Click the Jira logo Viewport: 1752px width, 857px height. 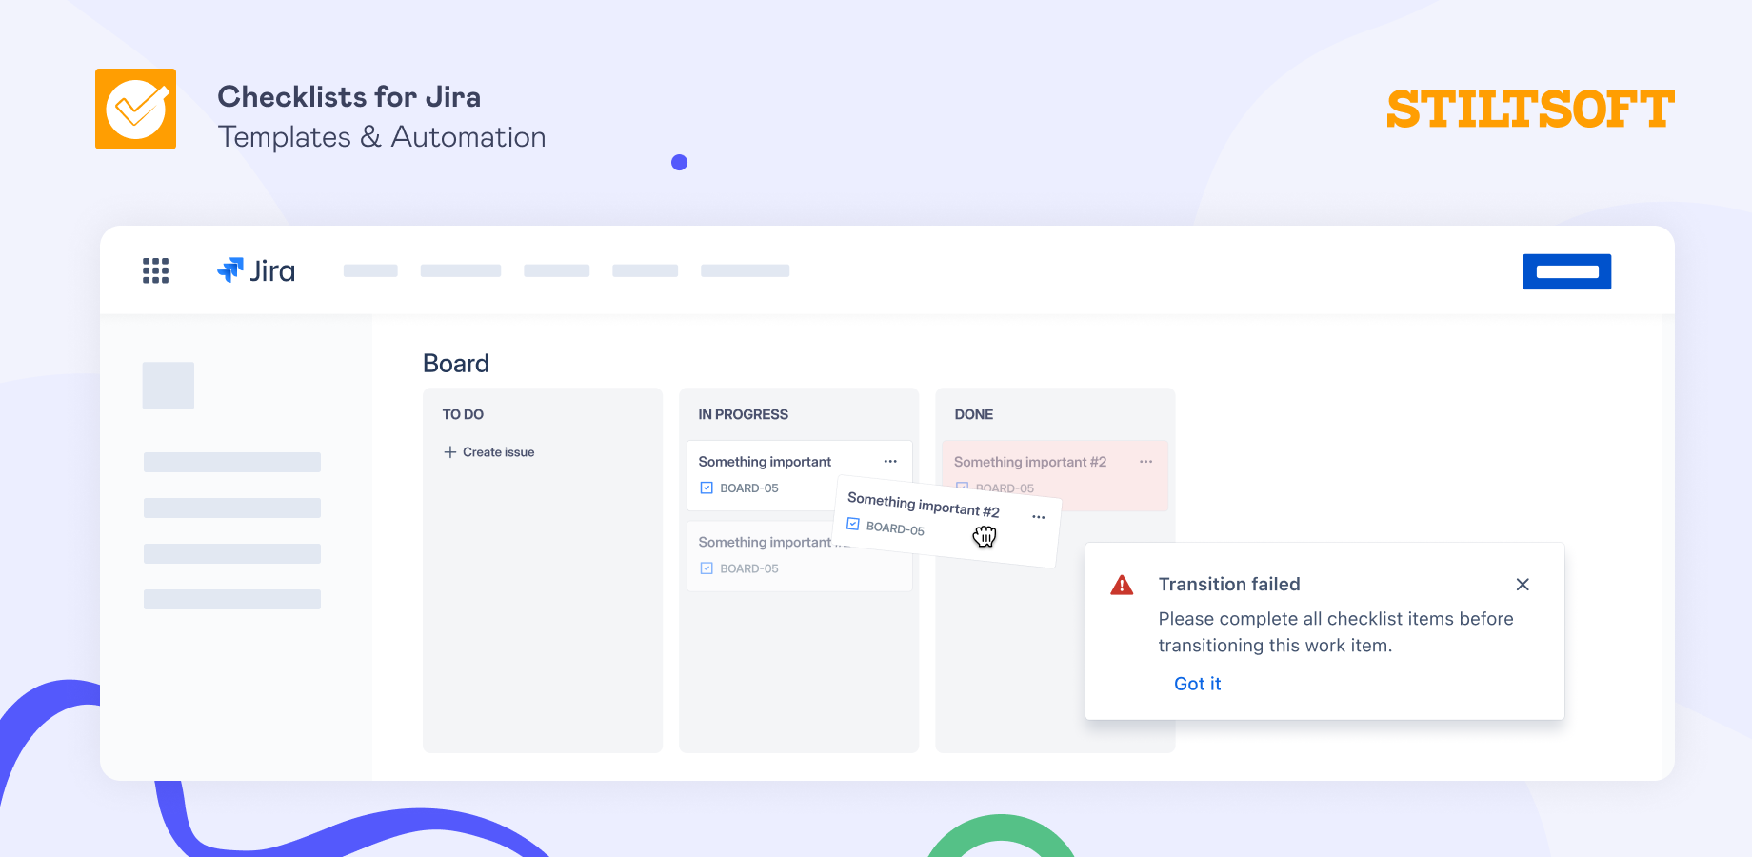255,269
